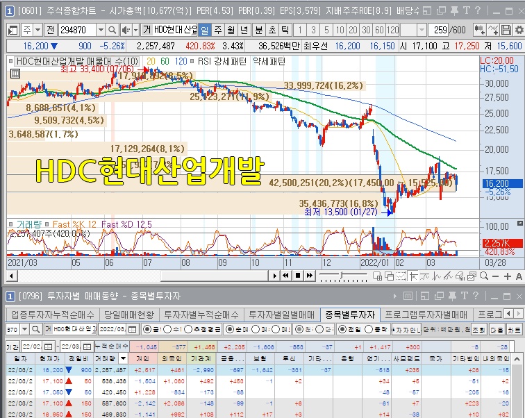Select the 분 minute chart period button

point(259,30)
